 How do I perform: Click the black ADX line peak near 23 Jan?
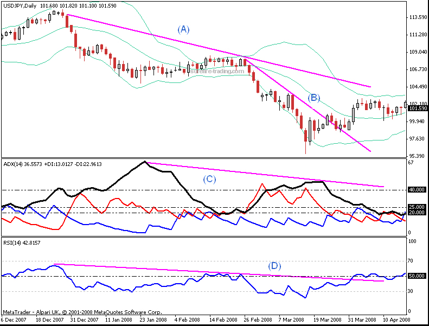coord(145,162)
